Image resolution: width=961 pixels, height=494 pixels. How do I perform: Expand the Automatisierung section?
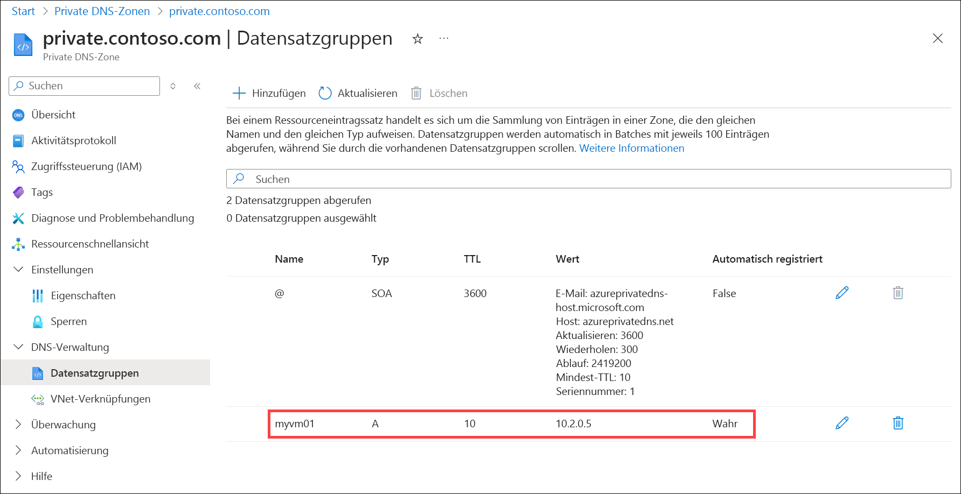(x=18, y=450)
